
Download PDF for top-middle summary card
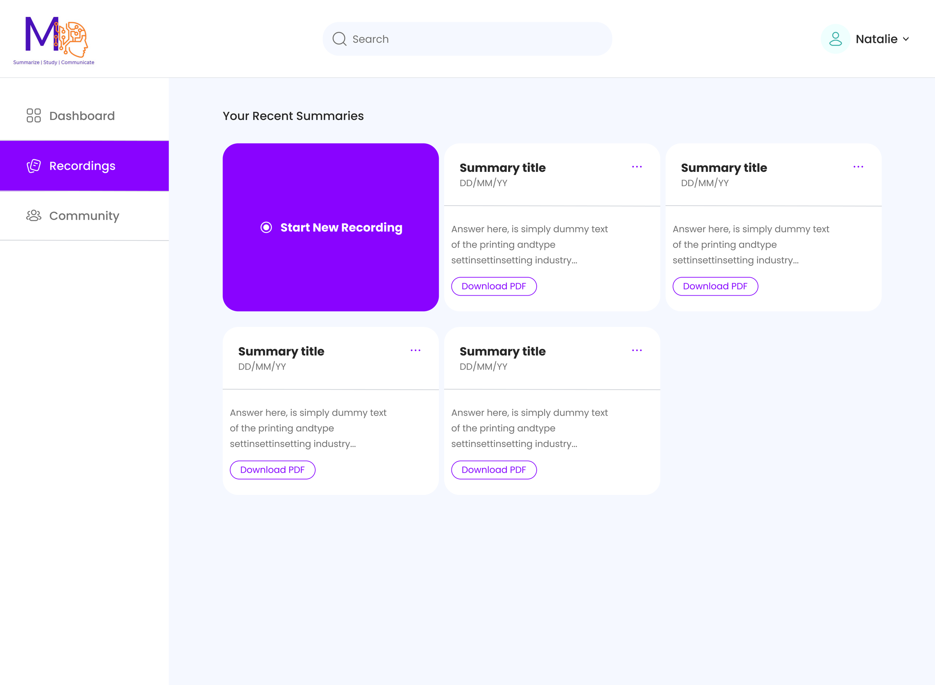click(x=493, y=286)
